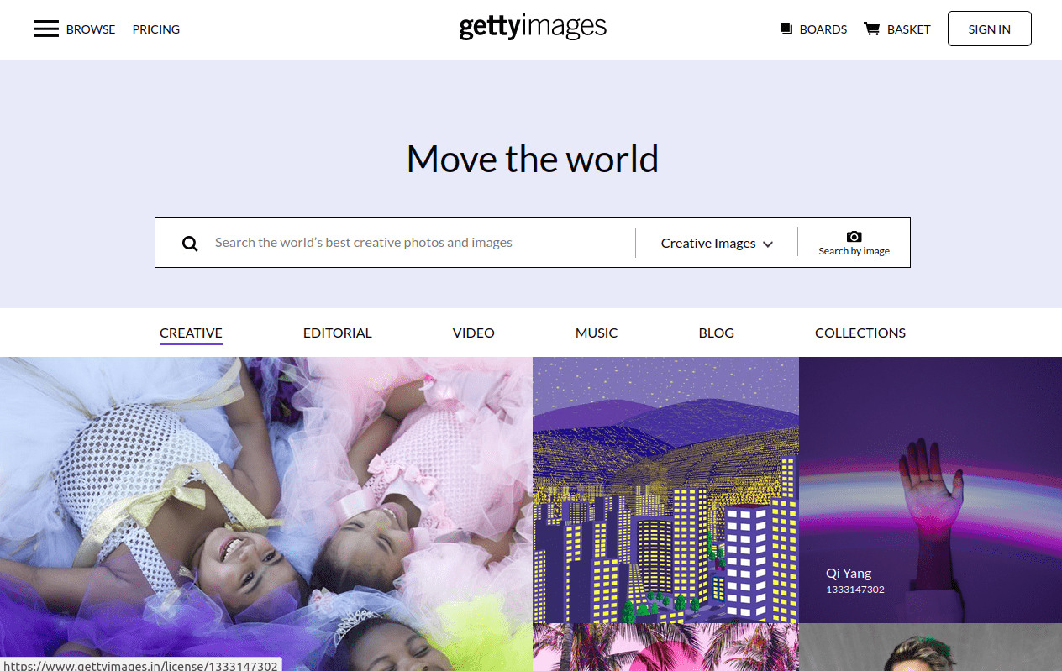Click the Creative Images dropdown chevron
This screenshot has height=671, width=1062.
pyautogui.click(x=768, y=244)
